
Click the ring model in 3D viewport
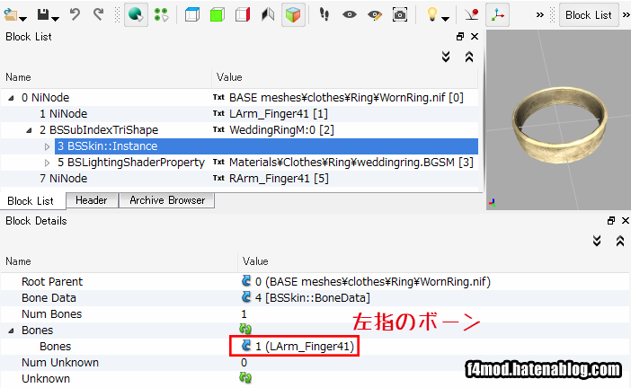[x=559, y=127]
